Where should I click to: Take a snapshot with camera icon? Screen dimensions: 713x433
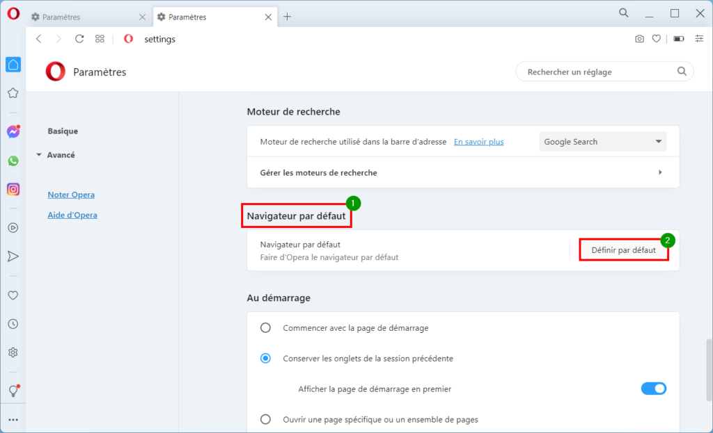[639, 39]
